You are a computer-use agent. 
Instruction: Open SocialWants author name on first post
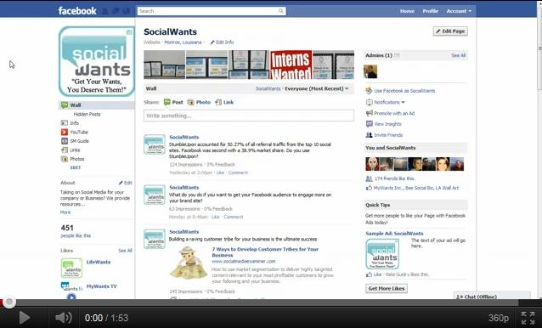(183, 137)
